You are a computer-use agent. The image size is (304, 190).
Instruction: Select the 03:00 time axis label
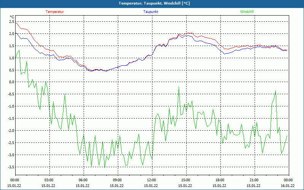(49, 180)
